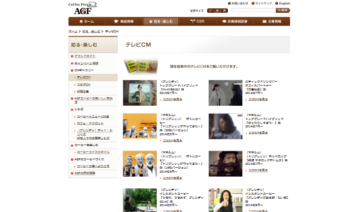Screen dimensions: 359x212
Task: Click the AGF Coffee Please logo
Action: point(83,8)
